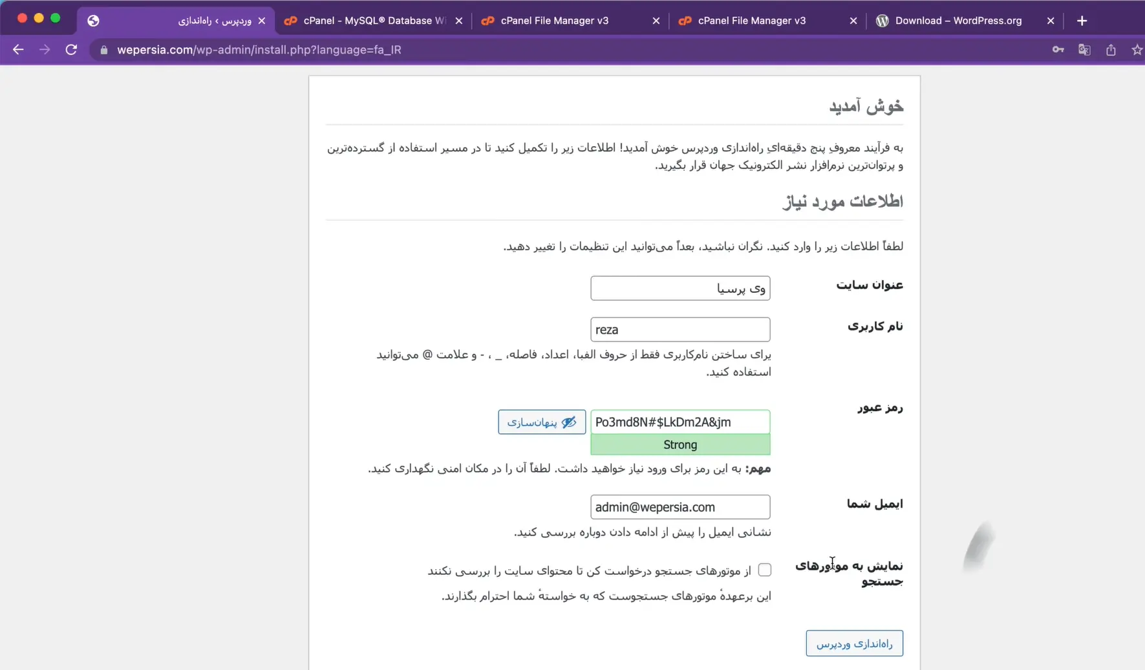The height and width of the screenshot is (670, 1145).
Task: Close the cPanel MySQL Database tab
Action: [458, 21]
